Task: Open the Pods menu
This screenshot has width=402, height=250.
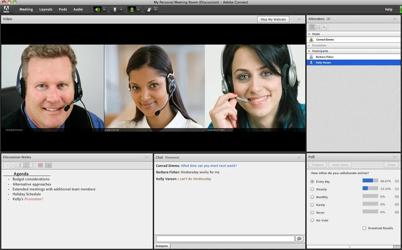Action: pos(62,9)
